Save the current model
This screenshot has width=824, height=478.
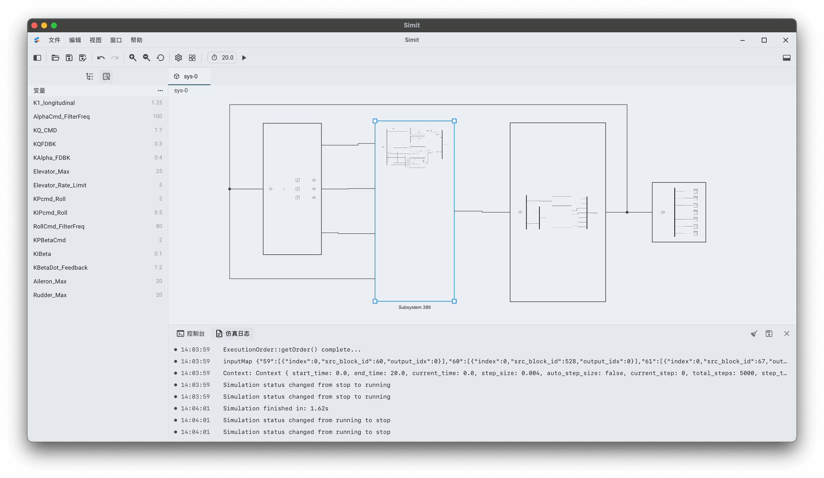tap(69, 57)
